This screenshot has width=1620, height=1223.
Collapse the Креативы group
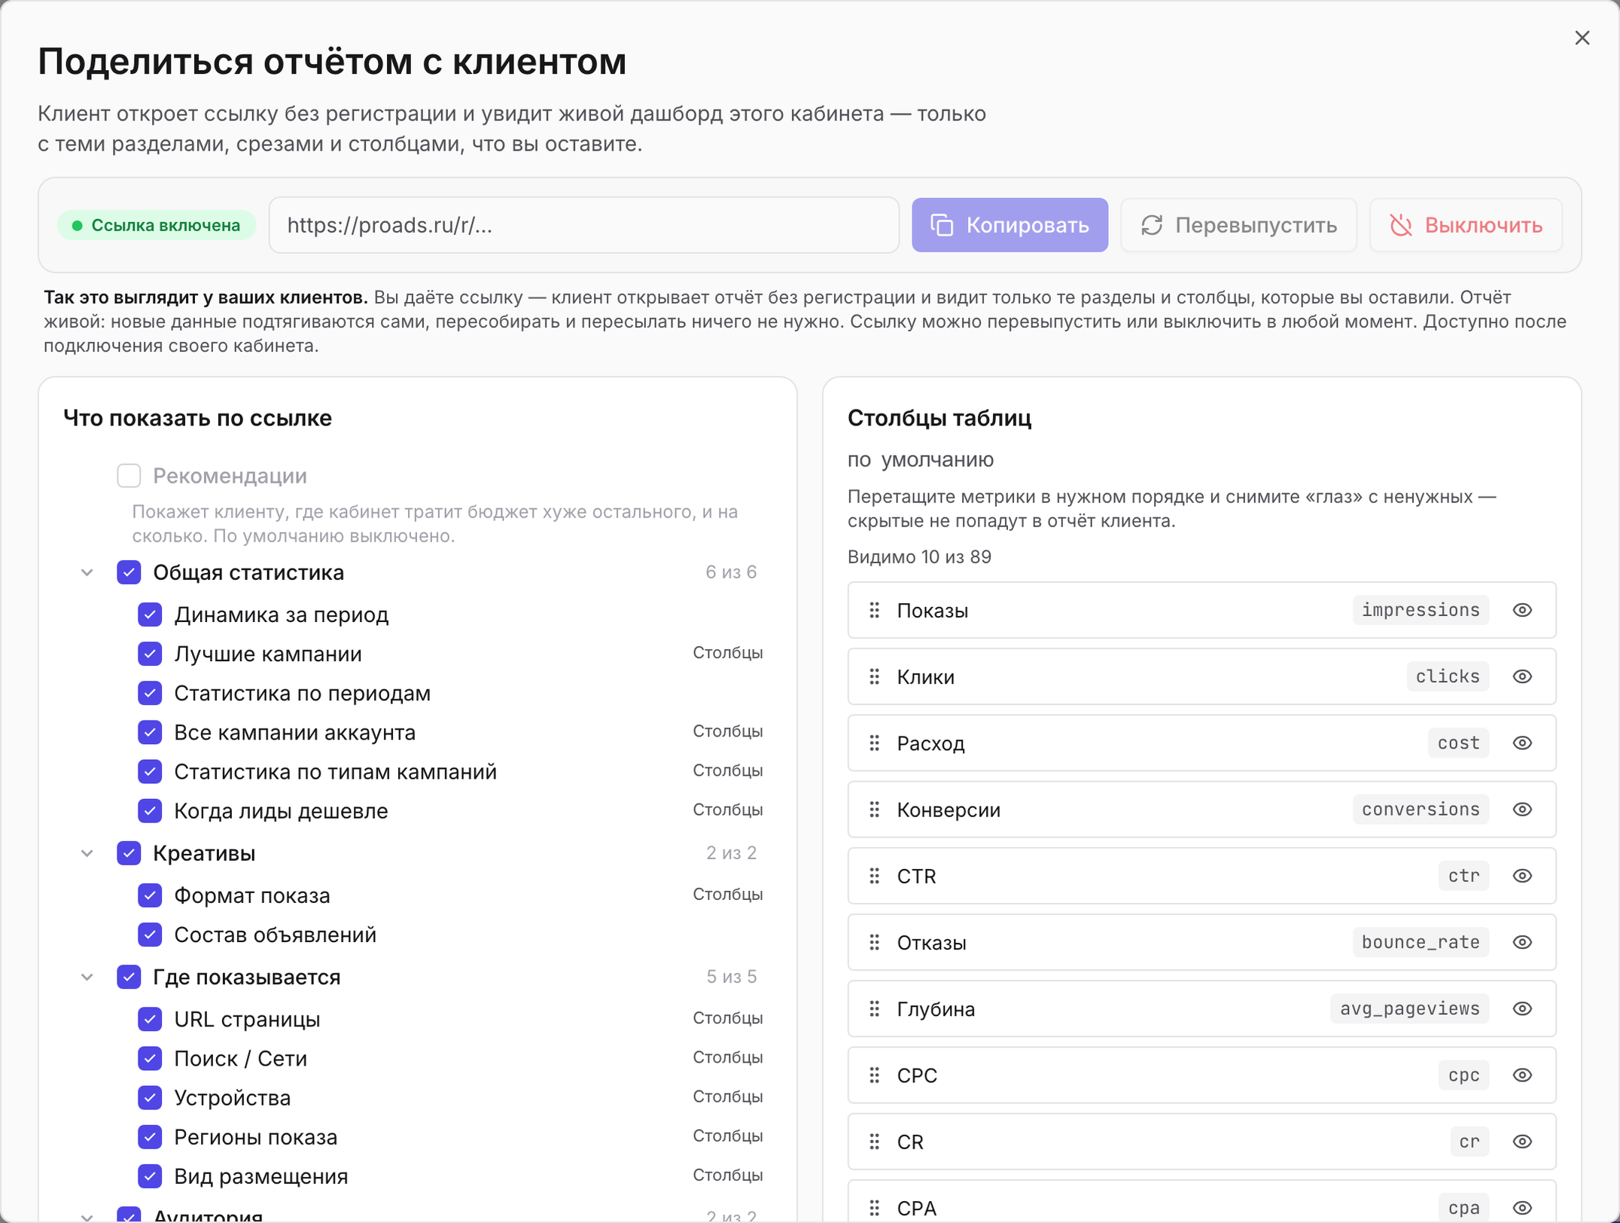(87, 853)
